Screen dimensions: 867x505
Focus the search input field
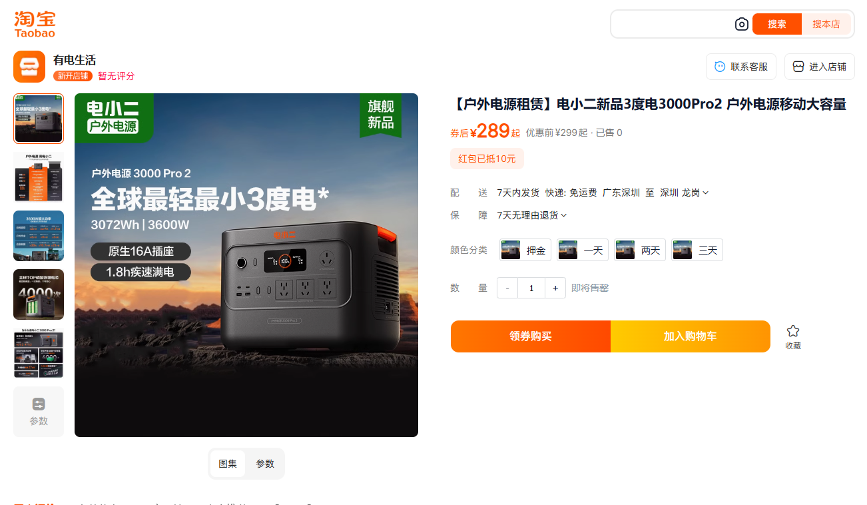(x=673, y=24)
